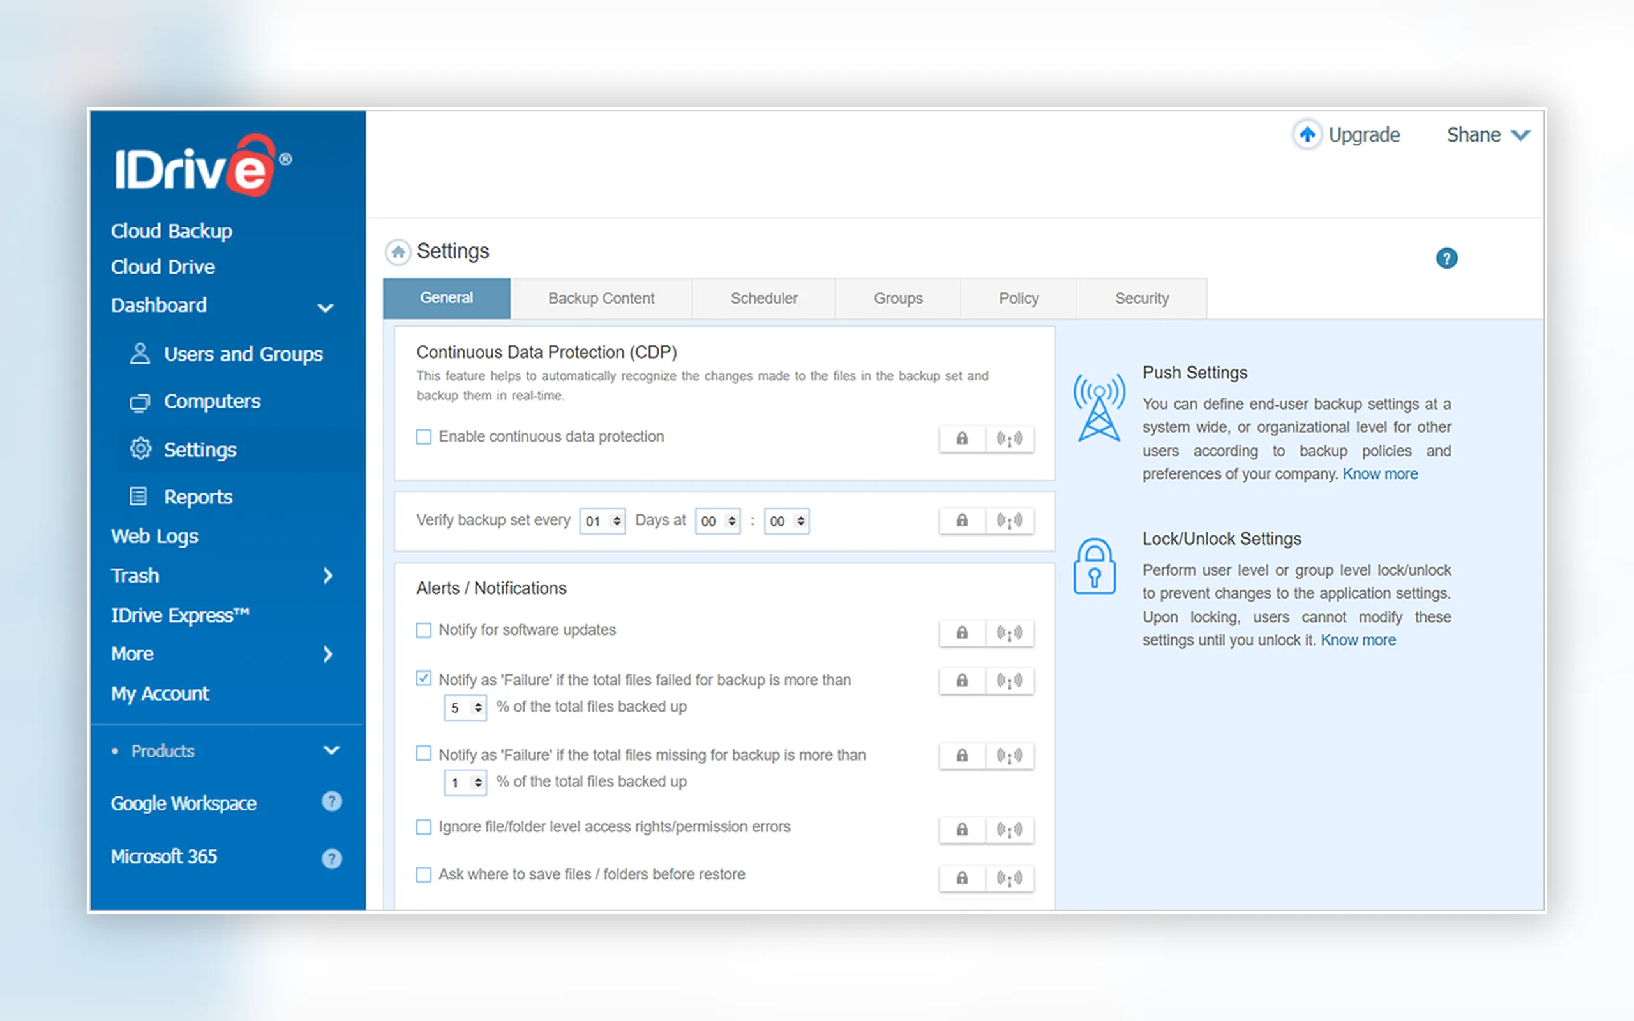This screenshot has height=1021, width=1634.
Task: Lock the files failed notification setting
Action: (962, 680)
